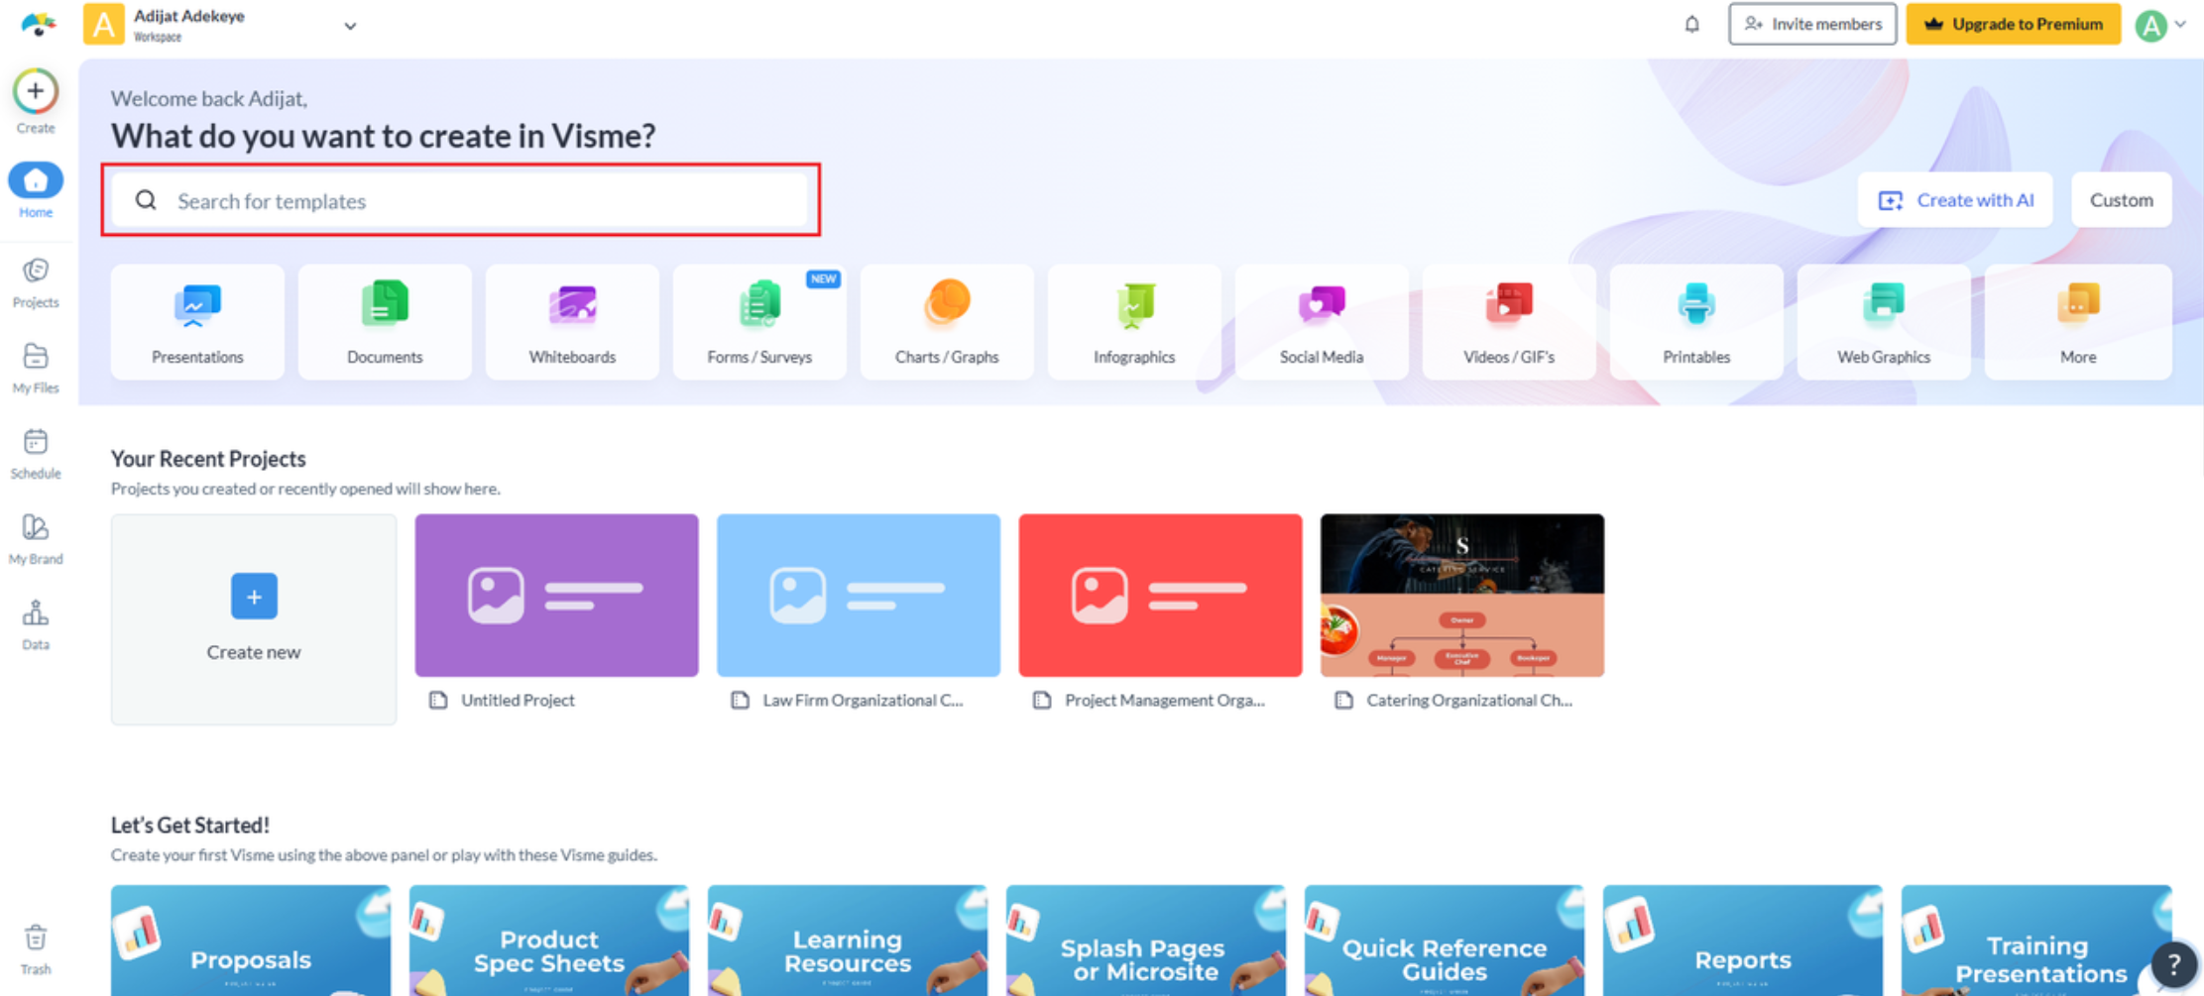
Task: Open Data in the sidebar
Action: point(36,624)
